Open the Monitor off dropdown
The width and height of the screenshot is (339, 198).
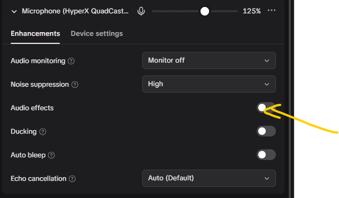(209, 60)
